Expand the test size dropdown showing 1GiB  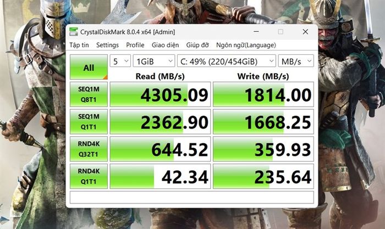pos(153,61)
